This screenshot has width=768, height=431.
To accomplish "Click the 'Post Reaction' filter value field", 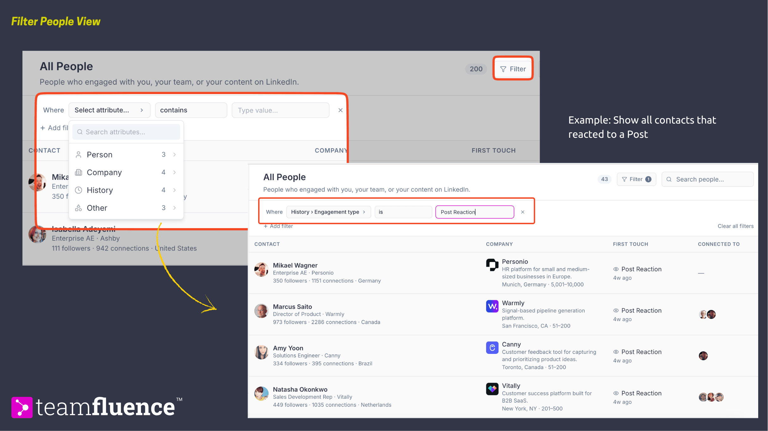I will 474,212.
